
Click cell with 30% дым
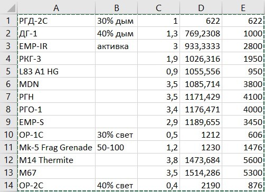tap(116, 21)
